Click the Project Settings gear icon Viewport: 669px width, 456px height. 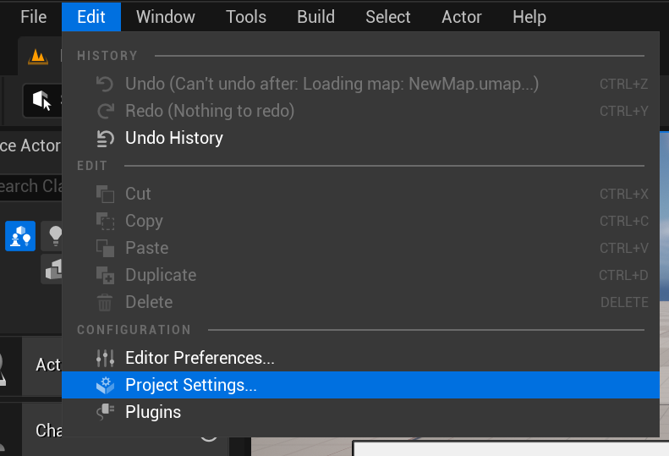point(105,385)
